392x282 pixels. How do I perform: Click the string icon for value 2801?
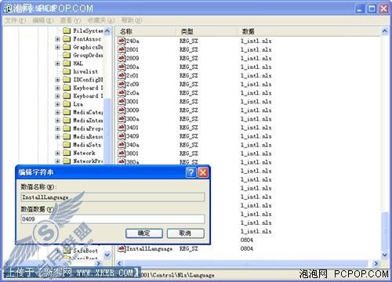coord(122,49)
